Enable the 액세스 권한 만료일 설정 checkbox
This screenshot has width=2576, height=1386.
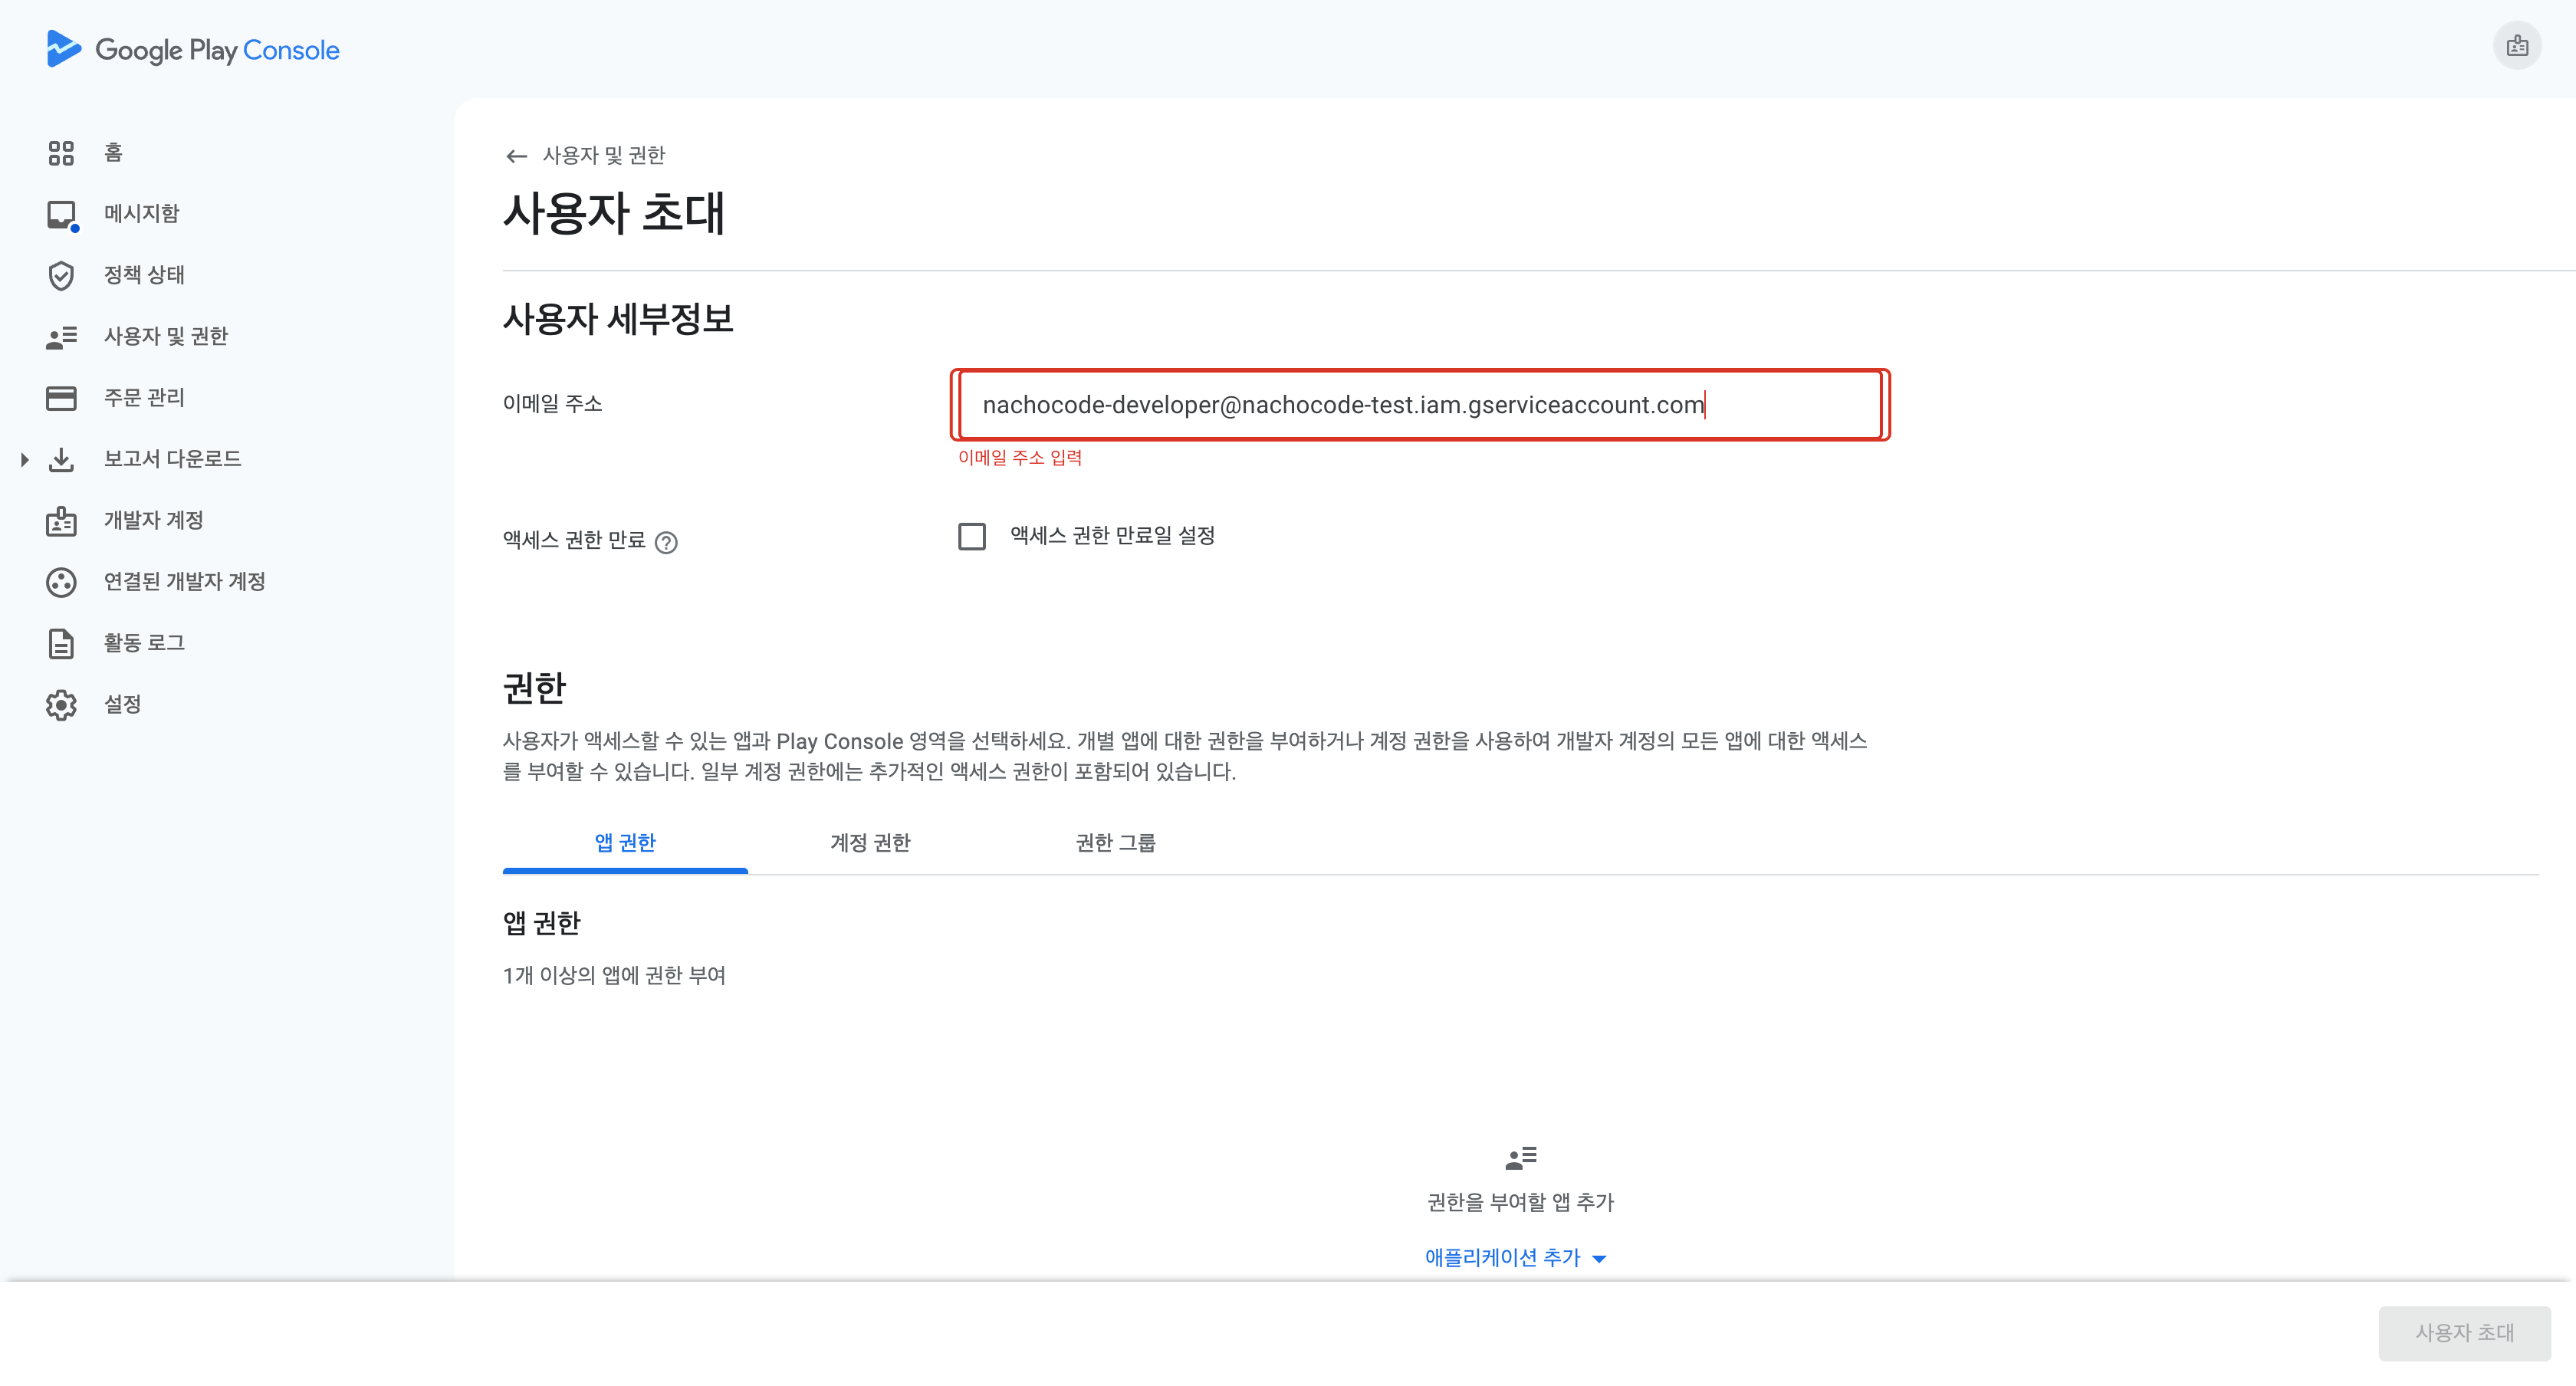[x=971, y=537]
